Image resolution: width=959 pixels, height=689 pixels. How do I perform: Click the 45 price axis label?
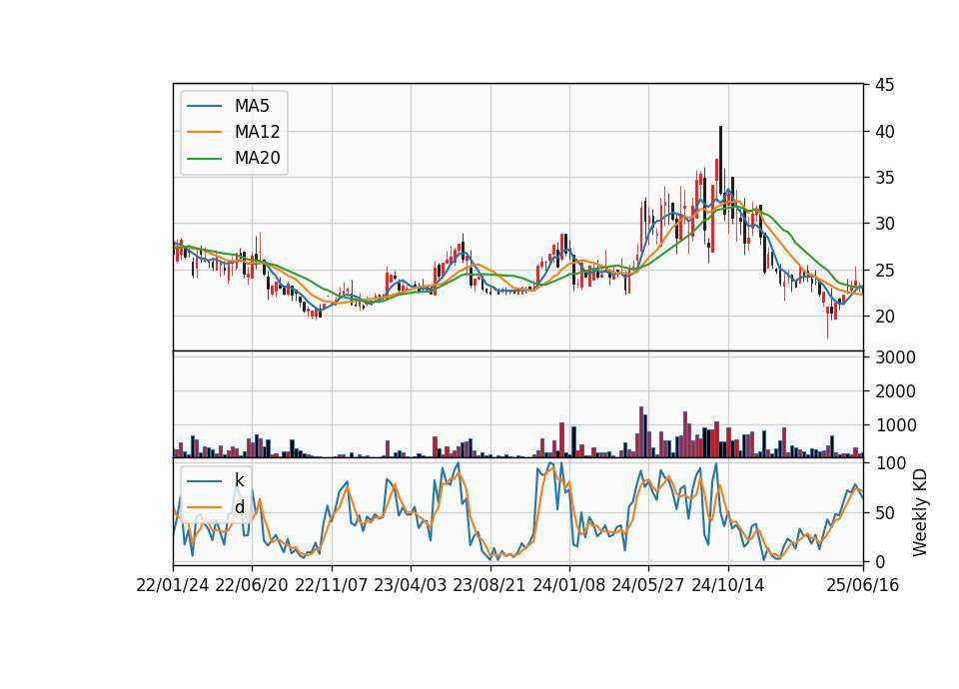point(884,85)
